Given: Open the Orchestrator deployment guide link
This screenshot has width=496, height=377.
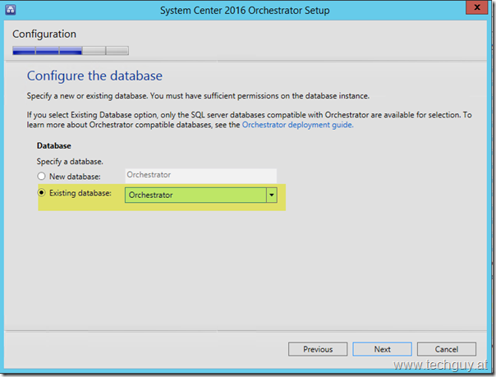Looking at the screenshot, I should pos(297,125).
